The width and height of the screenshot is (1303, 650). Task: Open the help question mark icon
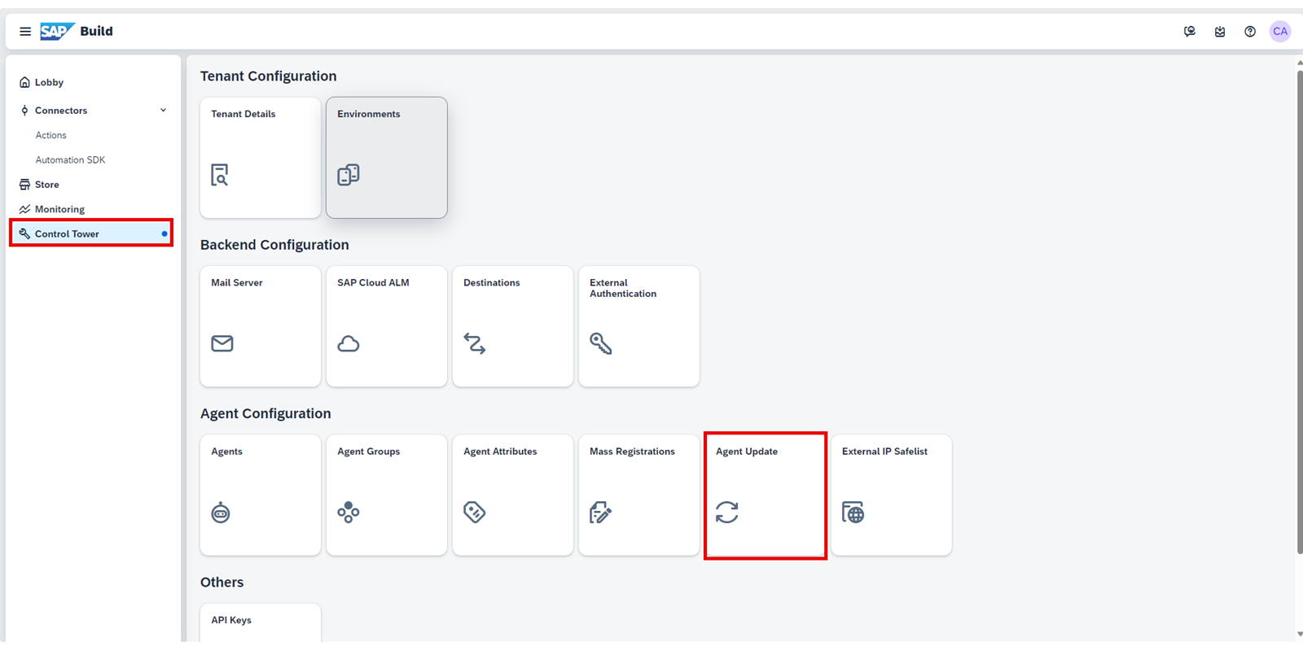[1250, 32]
